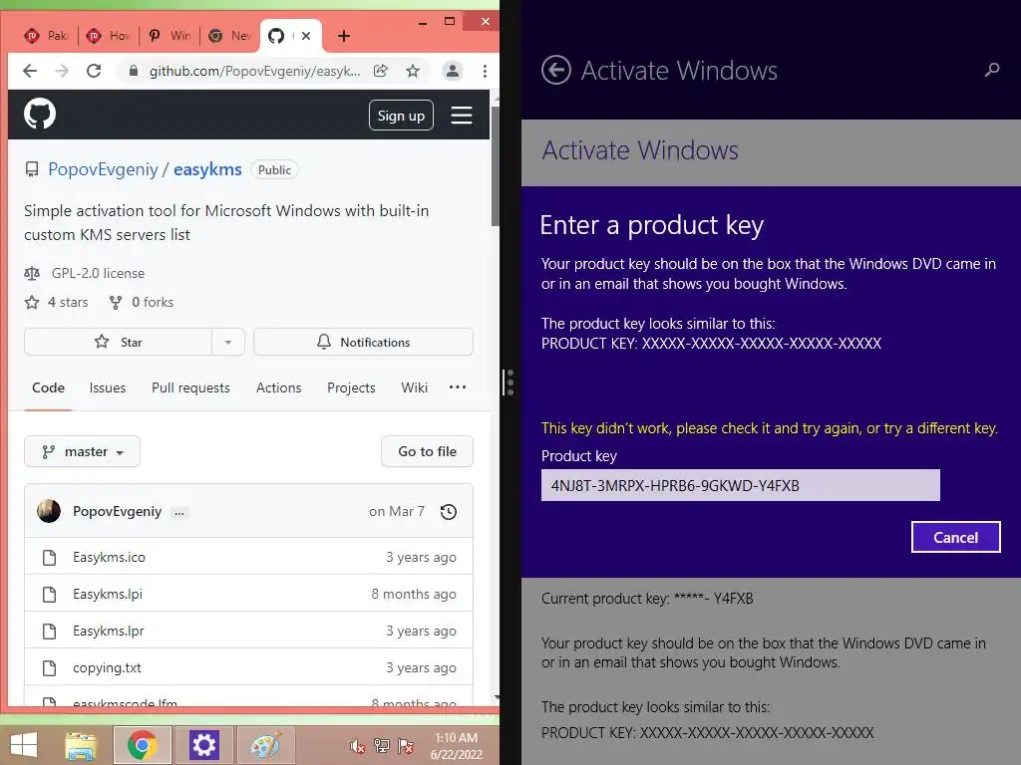Viewport: 1021px width, 765px height.
Task: Open the Star button dropdown arrow
Action: coord(228,343)
